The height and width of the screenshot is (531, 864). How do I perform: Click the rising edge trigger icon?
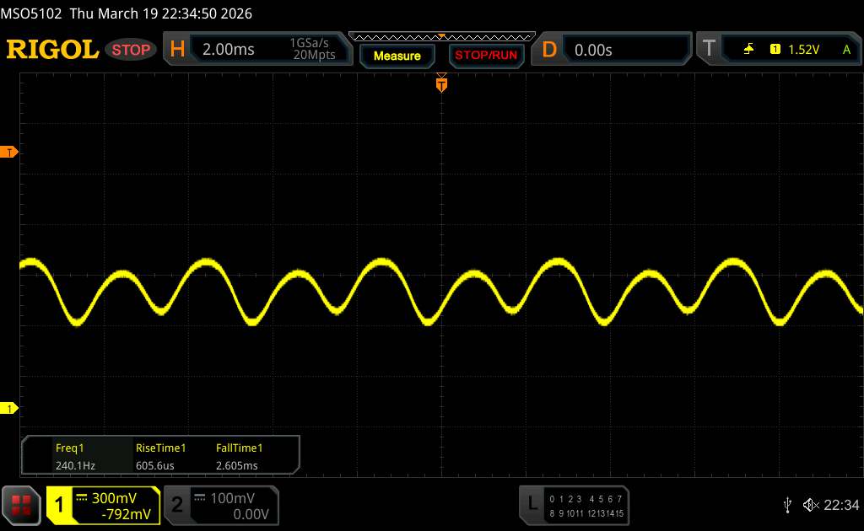pos(748,50)
